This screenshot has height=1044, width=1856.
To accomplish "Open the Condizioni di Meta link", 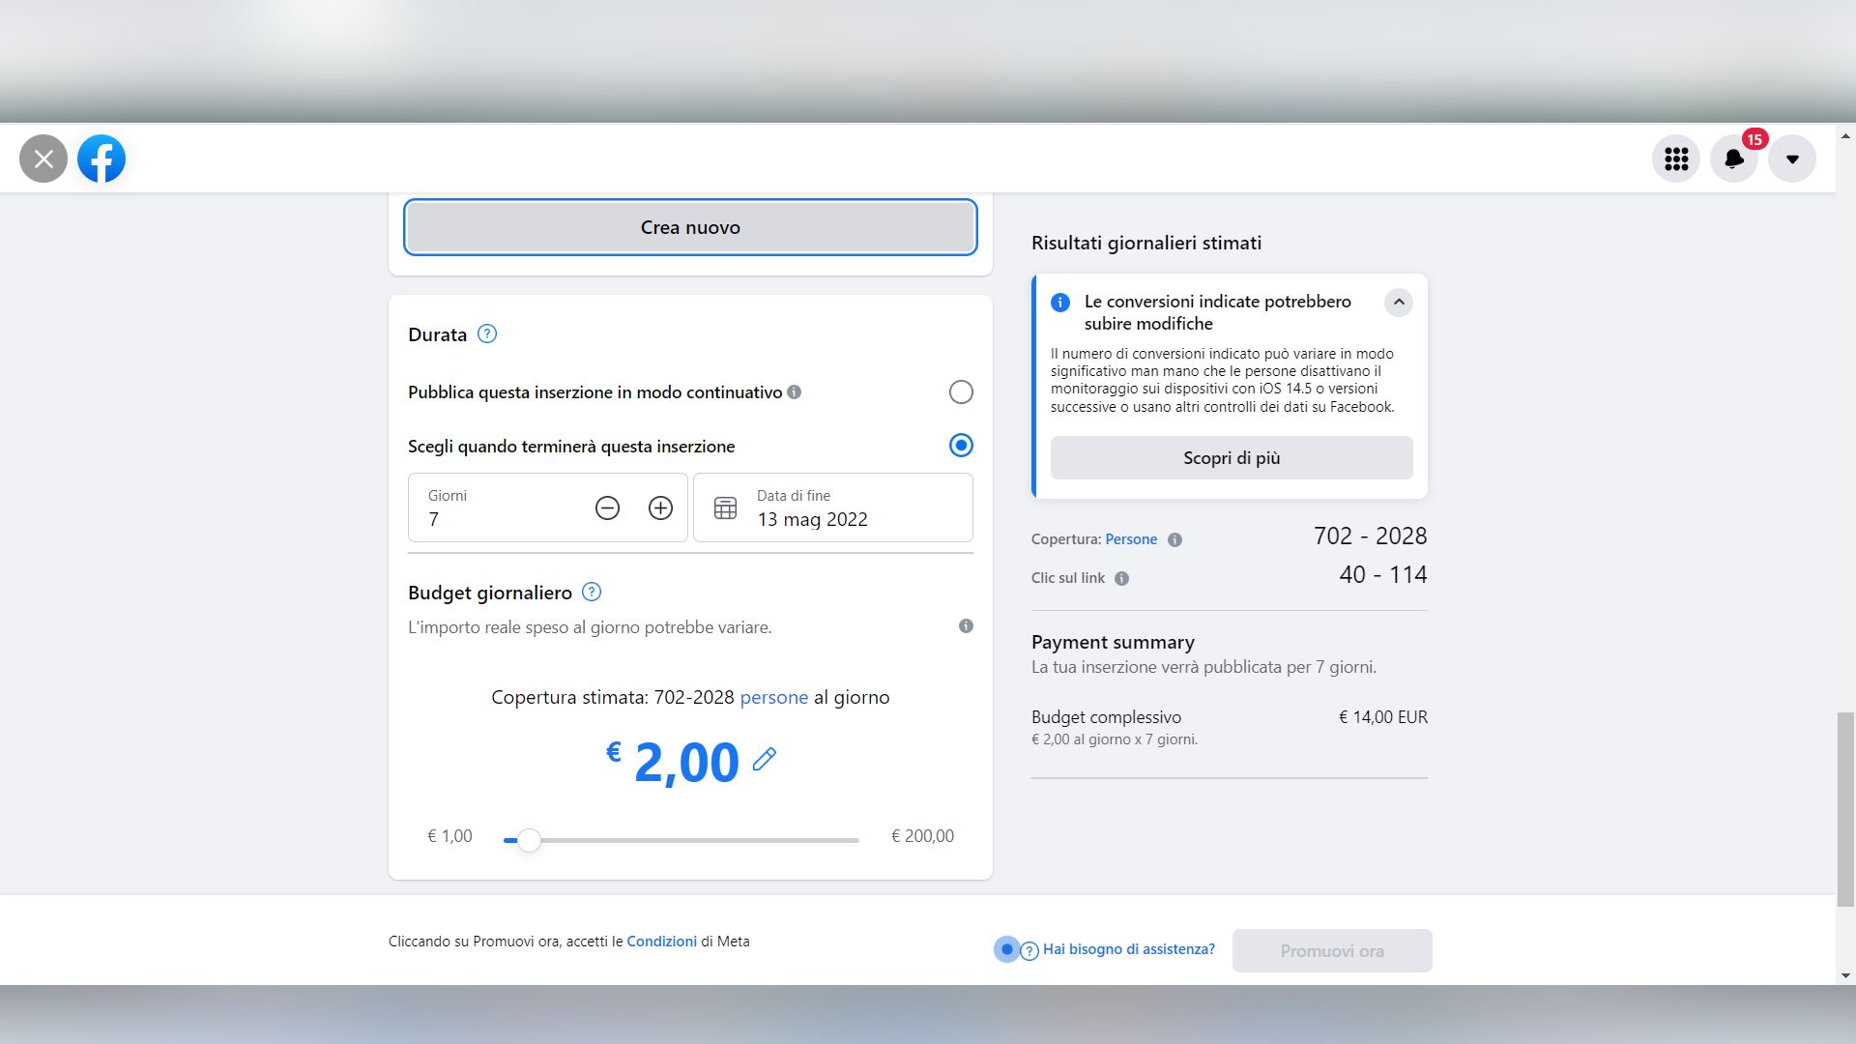I will [661, 941].
